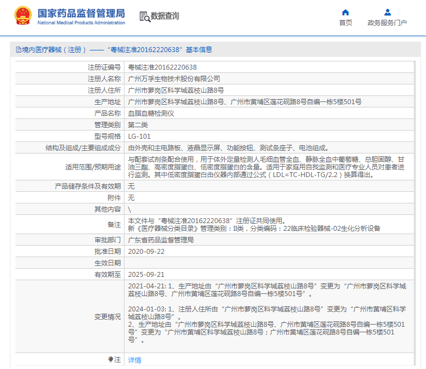Click 产品储存条件及有效期 label

pos(88,186)
